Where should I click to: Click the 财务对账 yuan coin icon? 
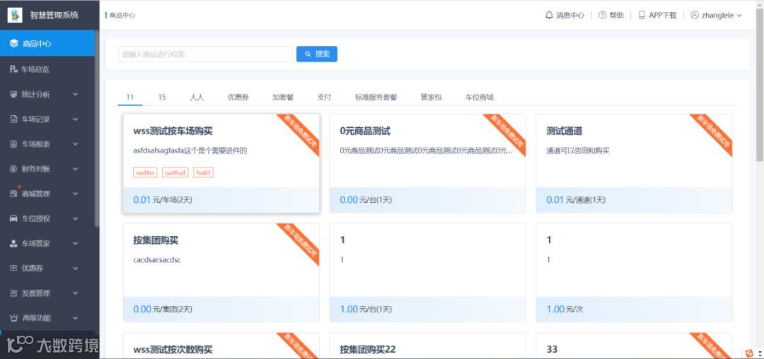[13, 169]
